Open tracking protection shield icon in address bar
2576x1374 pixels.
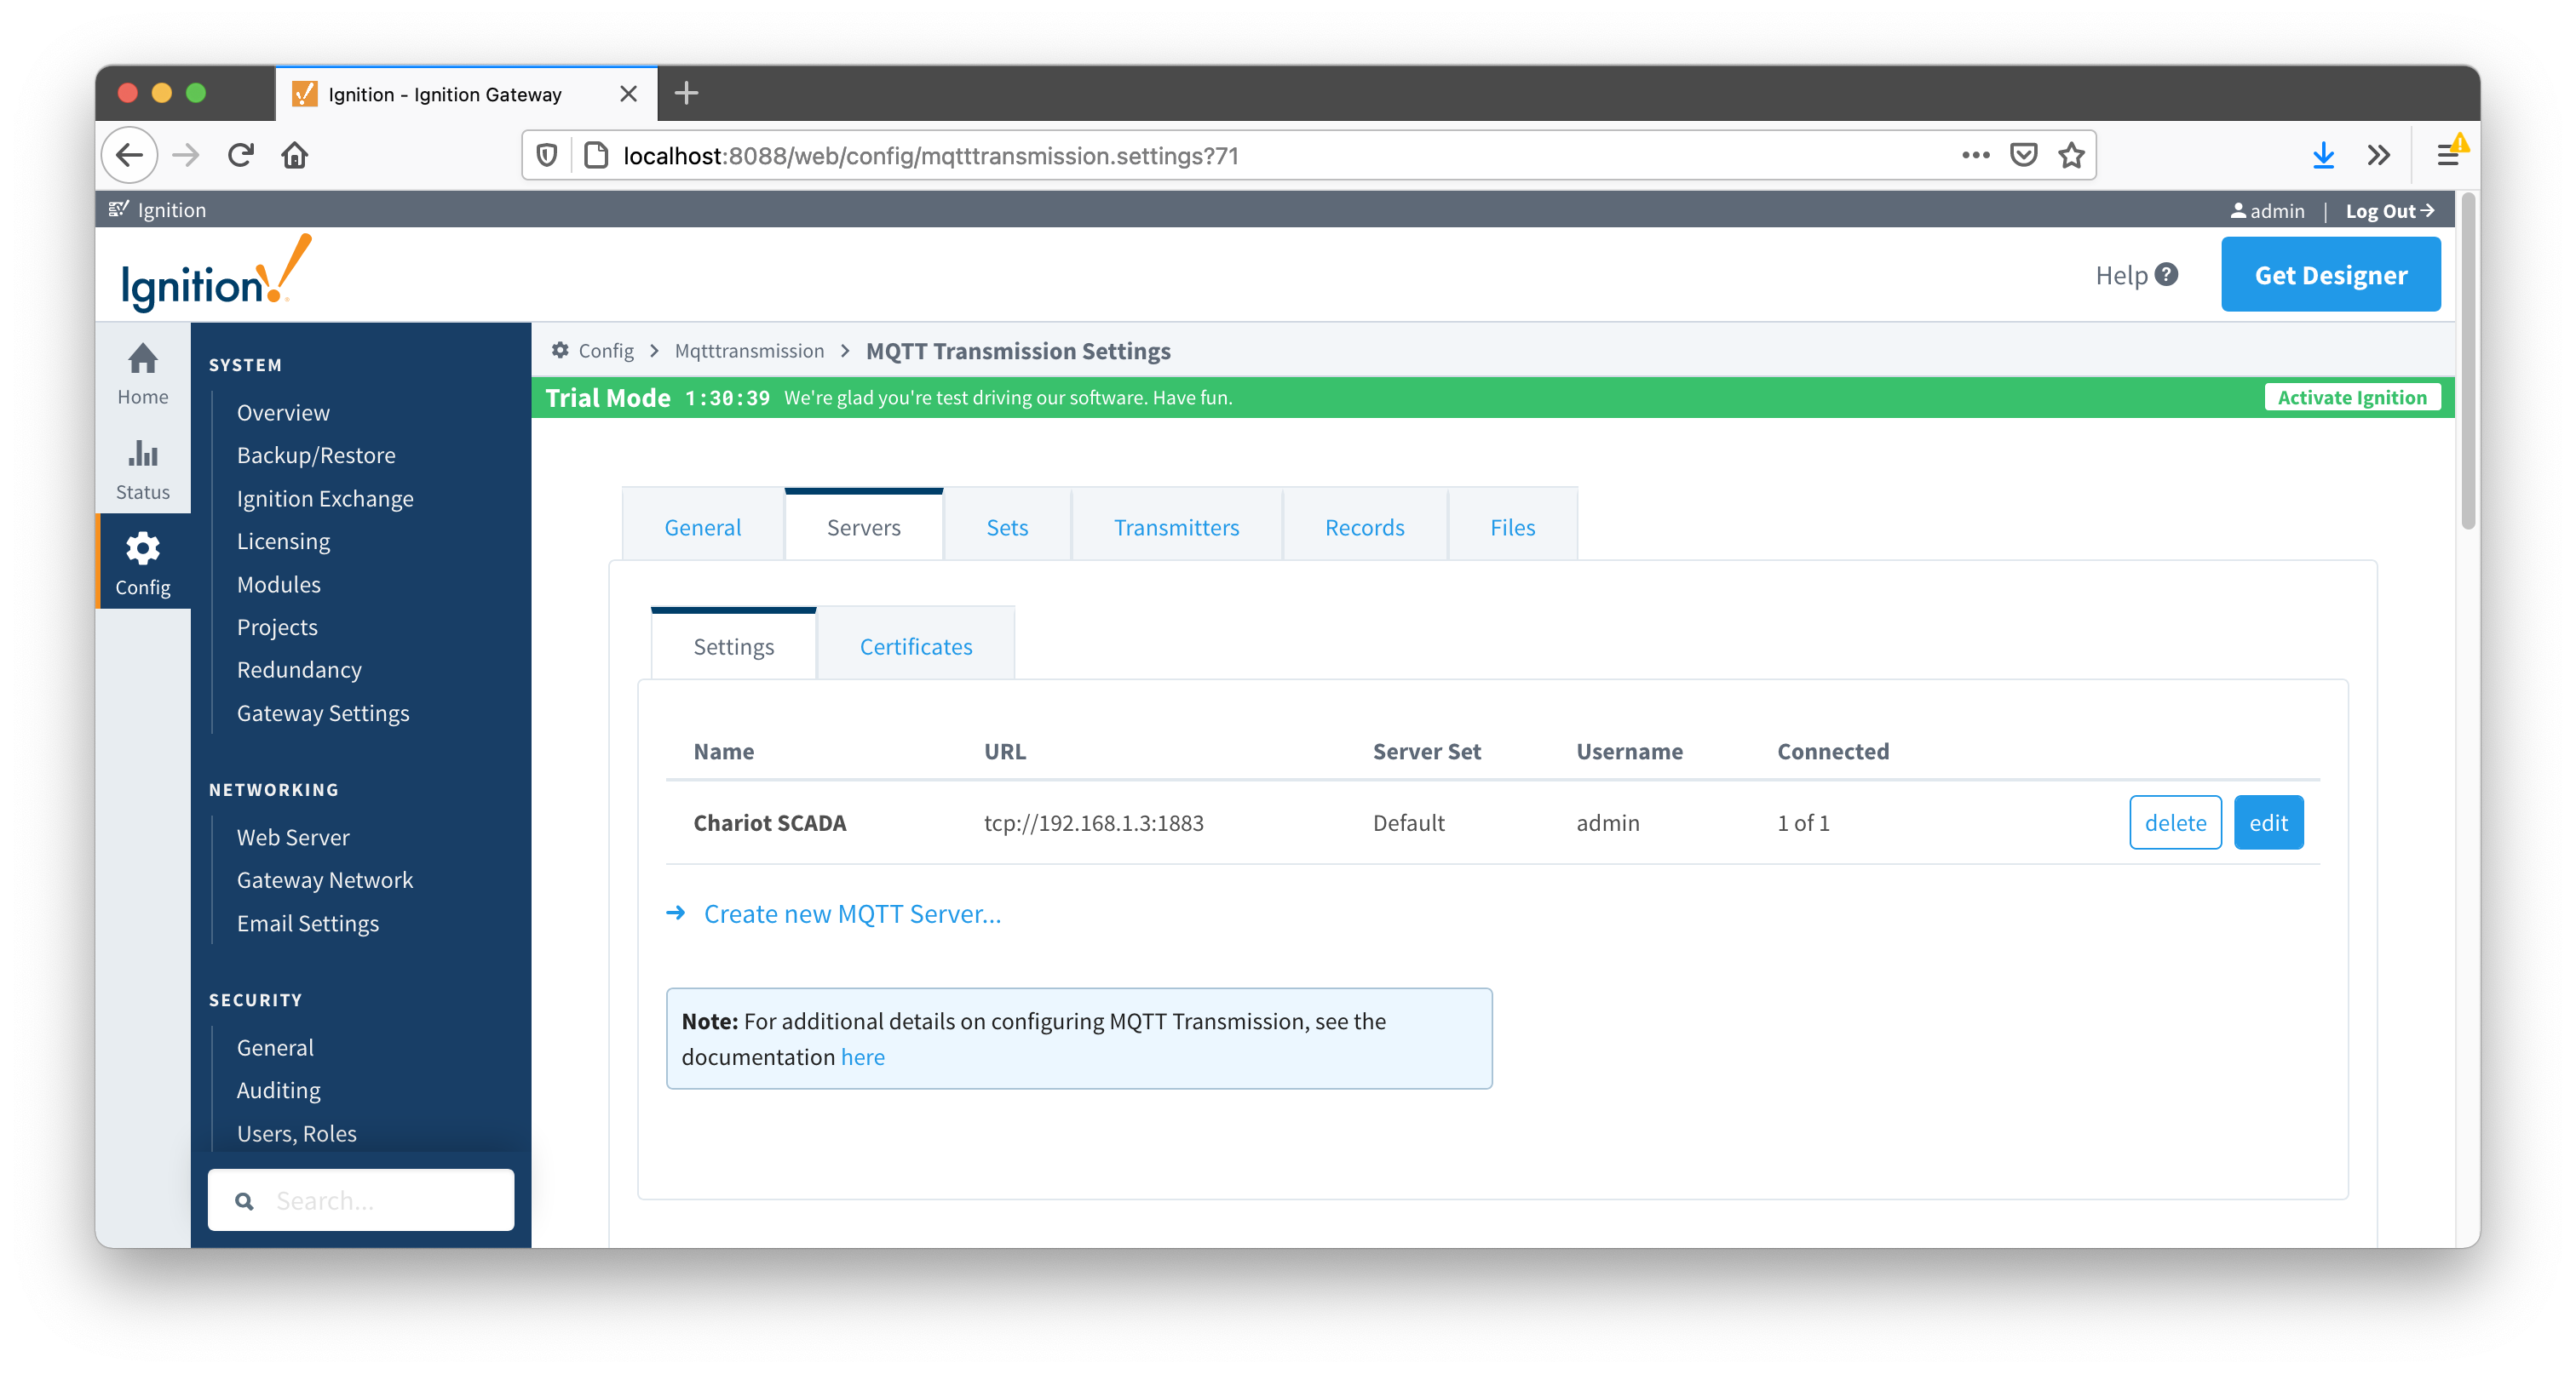click(546, 155)
